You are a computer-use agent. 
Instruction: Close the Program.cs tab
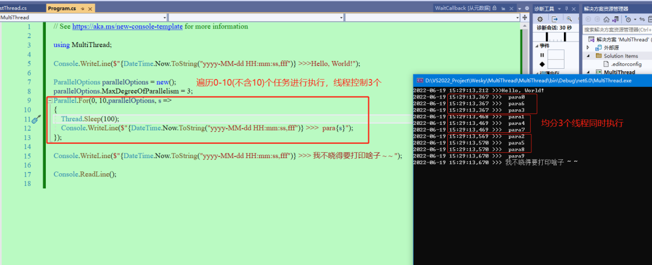90,8
